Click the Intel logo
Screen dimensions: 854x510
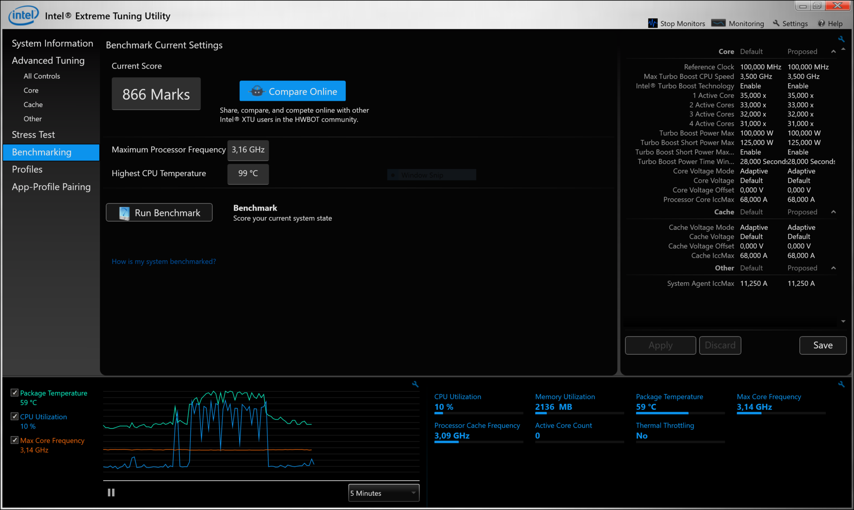pos(24,16)
